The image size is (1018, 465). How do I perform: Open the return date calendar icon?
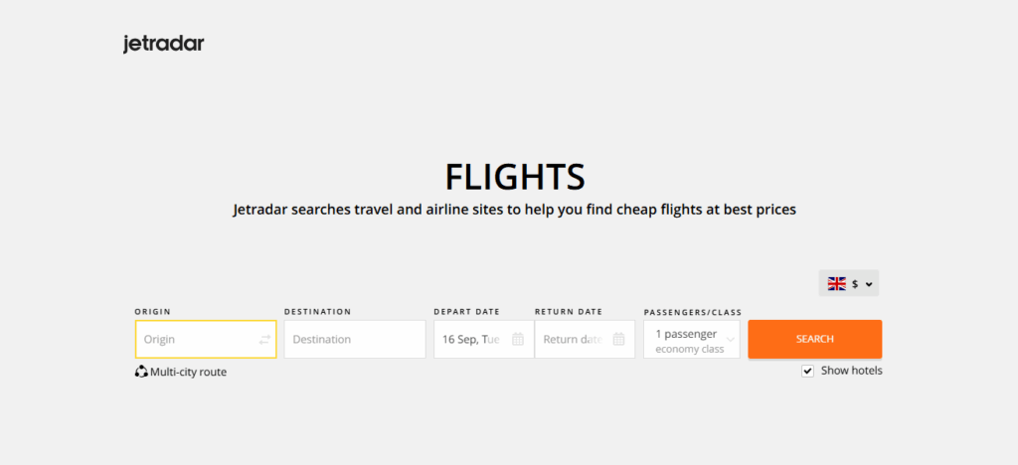(618, 339)
